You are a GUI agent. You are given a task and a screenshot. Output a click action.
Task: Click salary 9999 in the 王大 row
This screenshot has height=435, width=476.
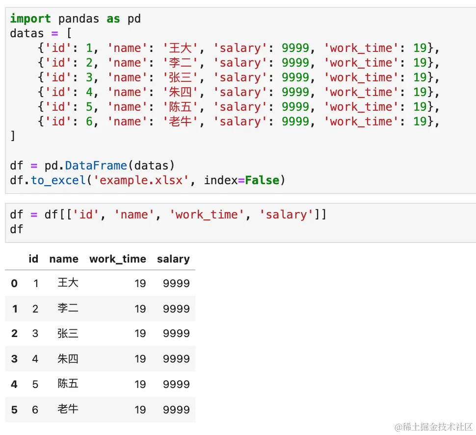pos(176,284)
